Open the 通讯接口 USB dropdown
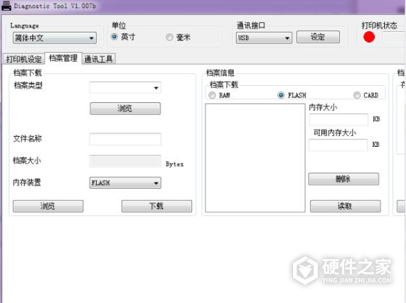406x303 pixels. (264, 38)
